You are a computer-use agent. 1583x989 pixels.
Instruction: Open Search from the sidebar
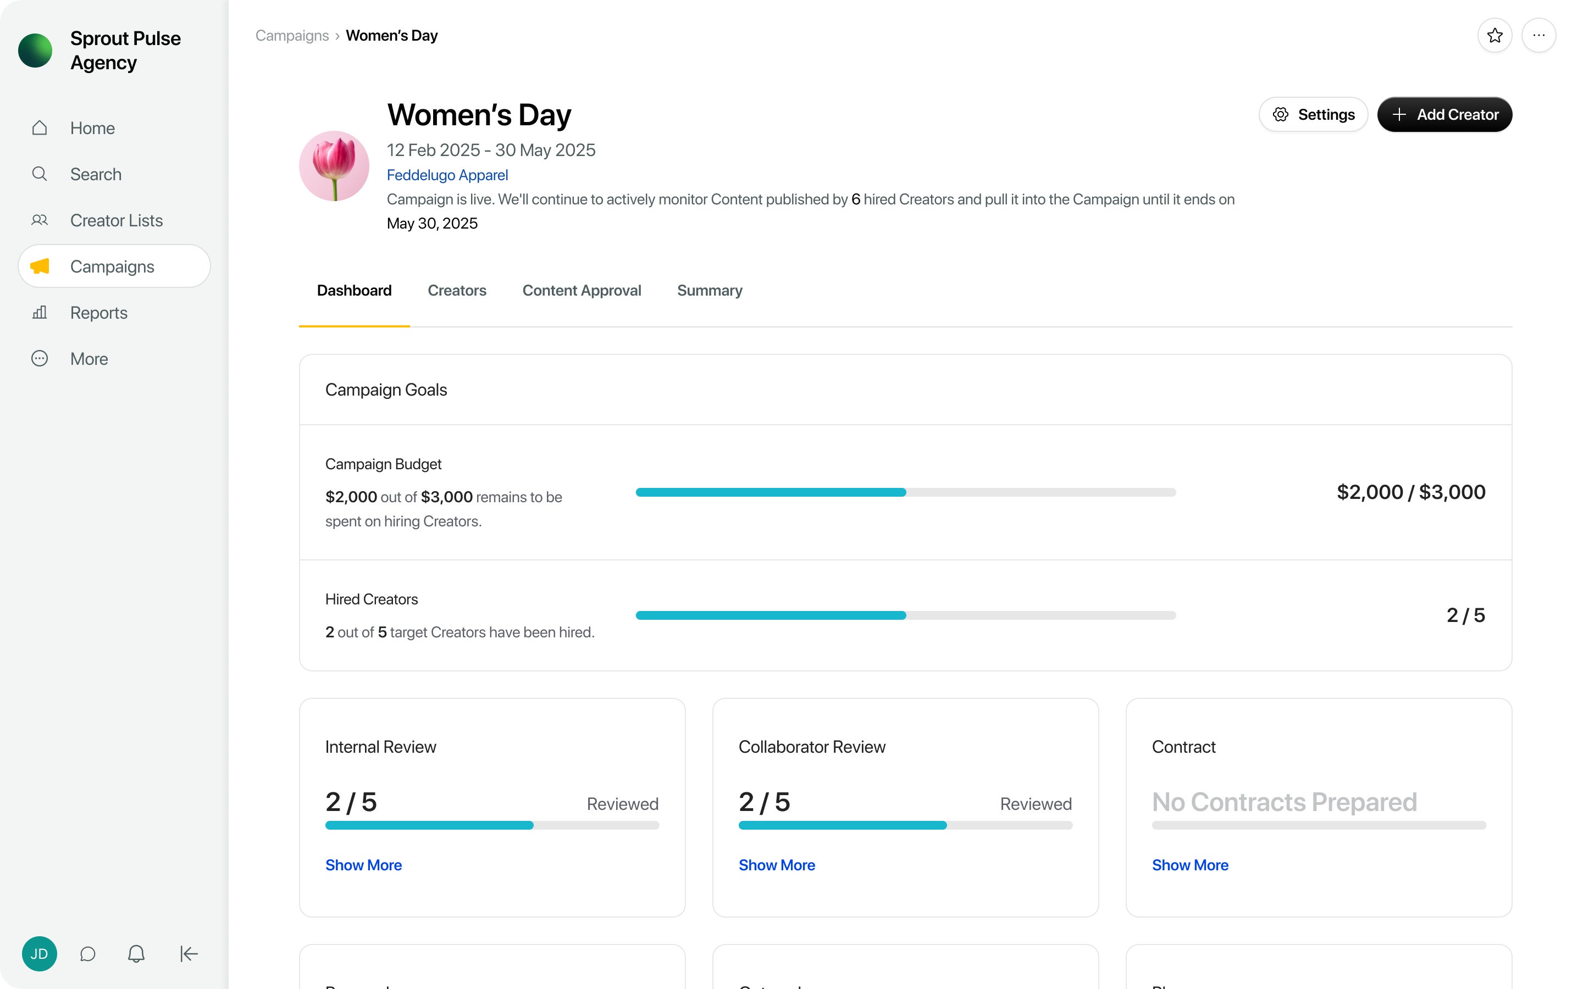[x=96, y=174]
